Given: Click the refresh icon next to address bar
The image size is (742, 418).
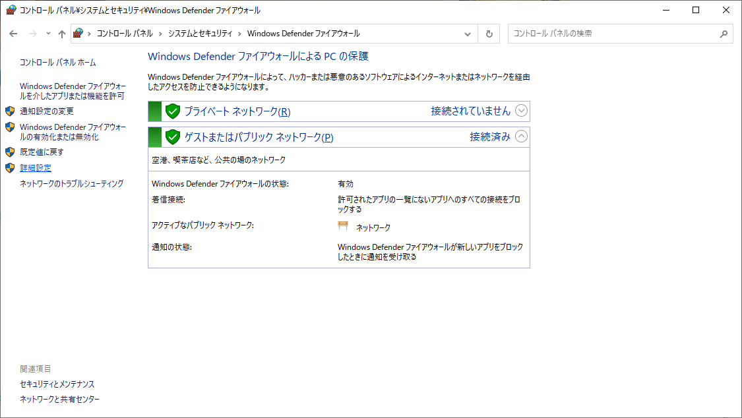Looking at the screenshot, I should [489, 33].
